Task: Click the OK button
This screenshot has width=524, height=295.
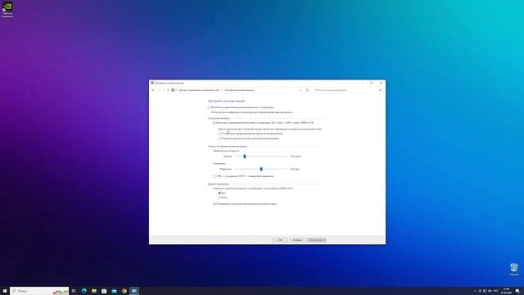Action: [x=280, y=240]
